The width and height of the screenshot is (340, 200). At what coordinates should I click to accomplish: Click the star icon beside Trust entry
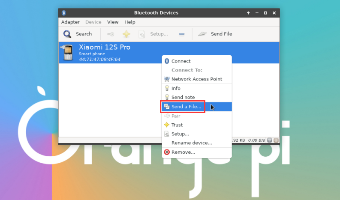point(166,125)
